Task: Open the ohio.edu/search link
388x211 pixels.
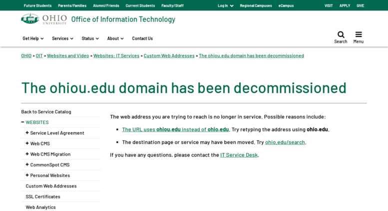Action: [x=285, y=142]
